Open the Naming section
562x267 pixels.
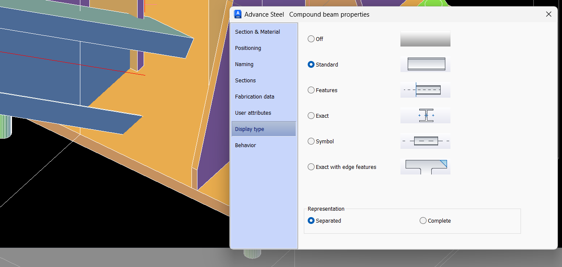(x=244, y=64)
